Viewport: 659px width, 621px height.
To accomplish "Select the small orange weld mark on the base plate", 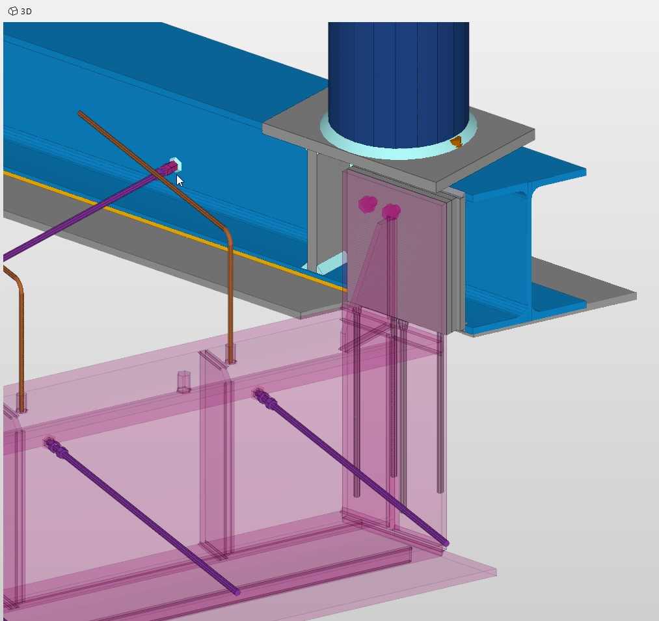I will 457,142.
